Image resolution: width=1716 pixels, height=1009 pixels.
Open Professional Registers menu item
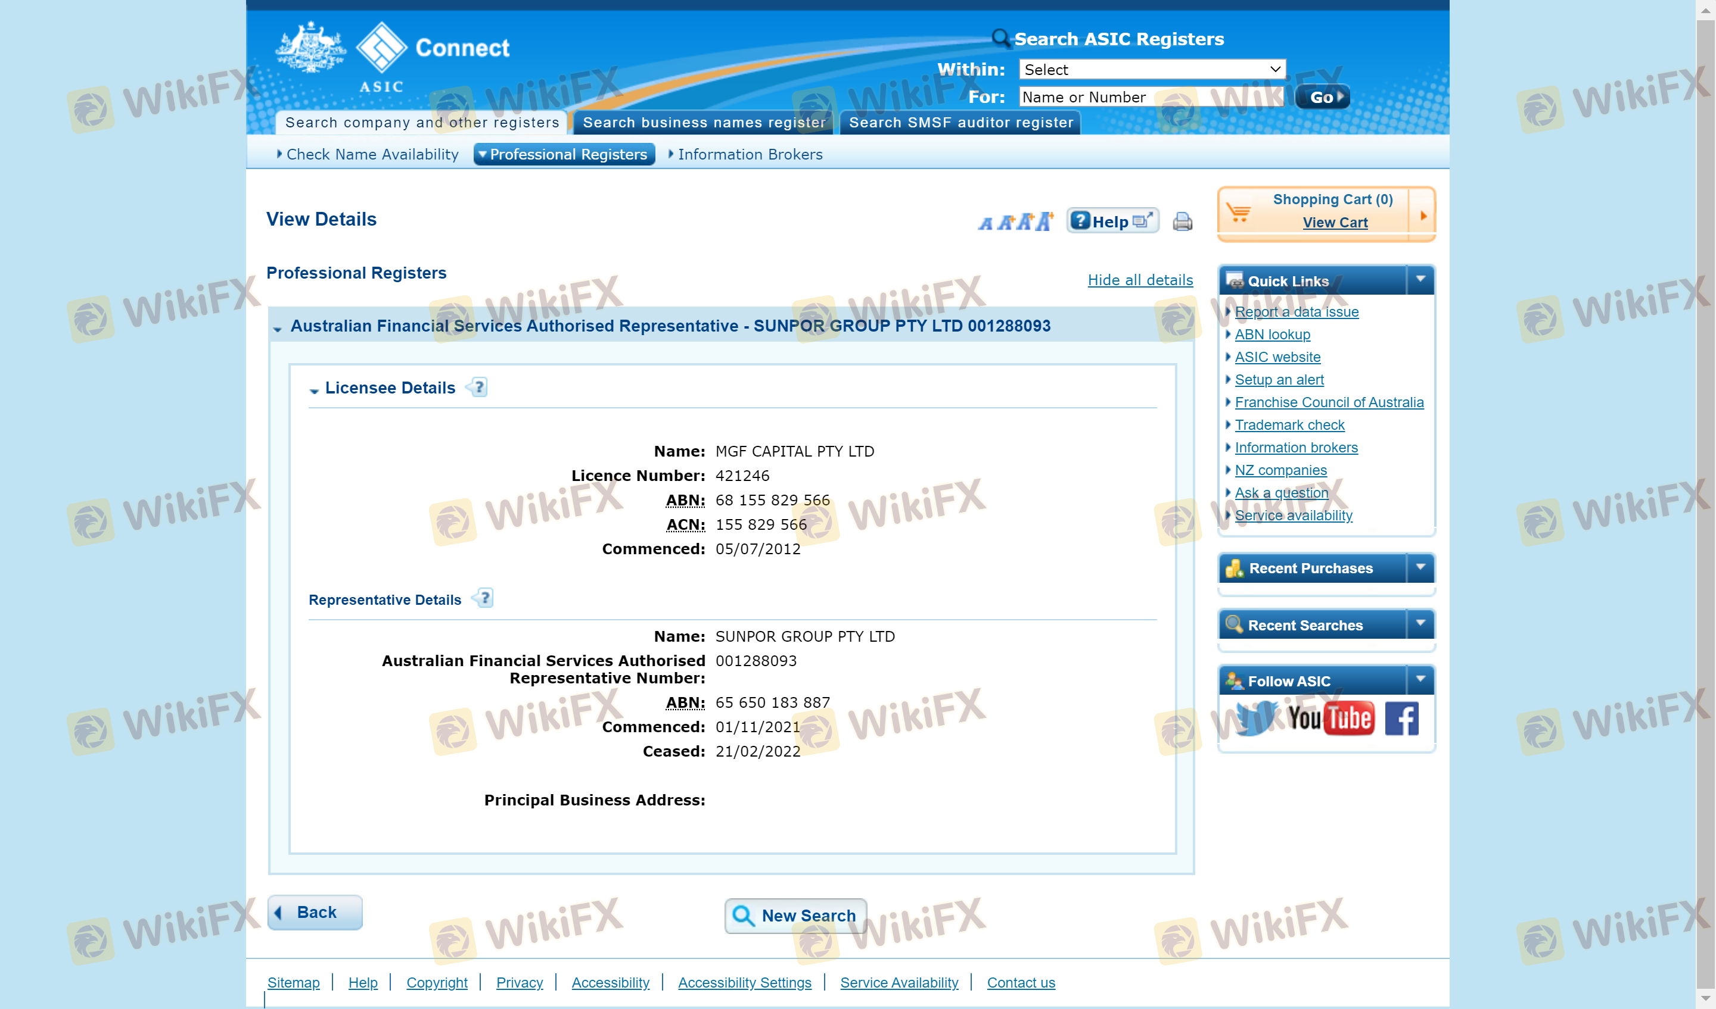pyautogui.click(x=565, y=154)
